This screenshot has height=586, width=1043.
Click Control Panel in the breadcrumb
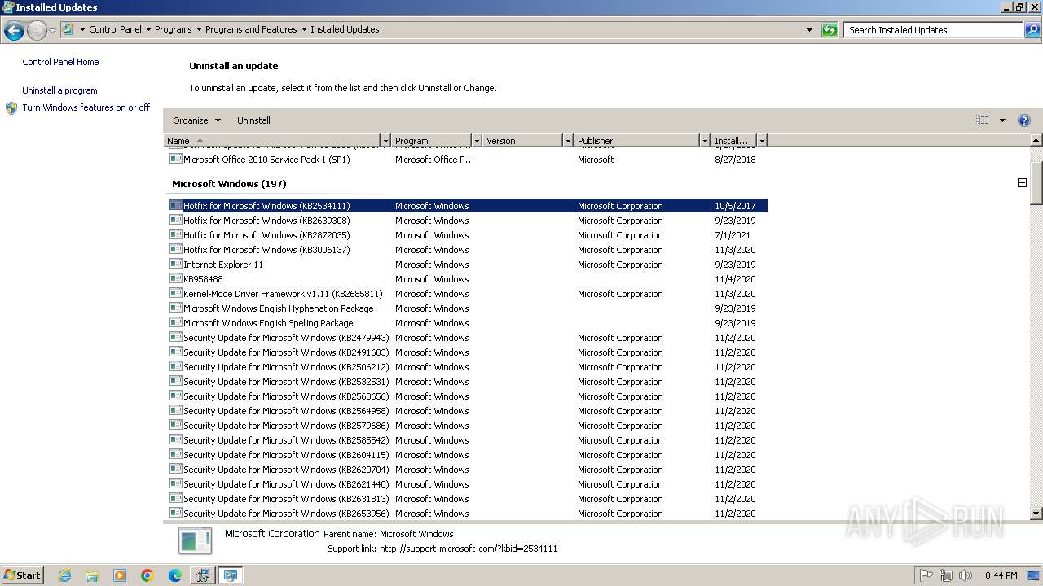point(115,29)
